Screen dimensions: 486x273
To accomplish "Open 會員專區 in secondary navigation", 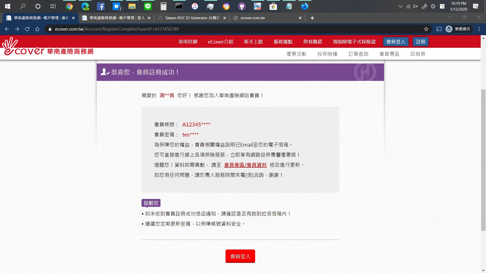I will tap(389, 54).
